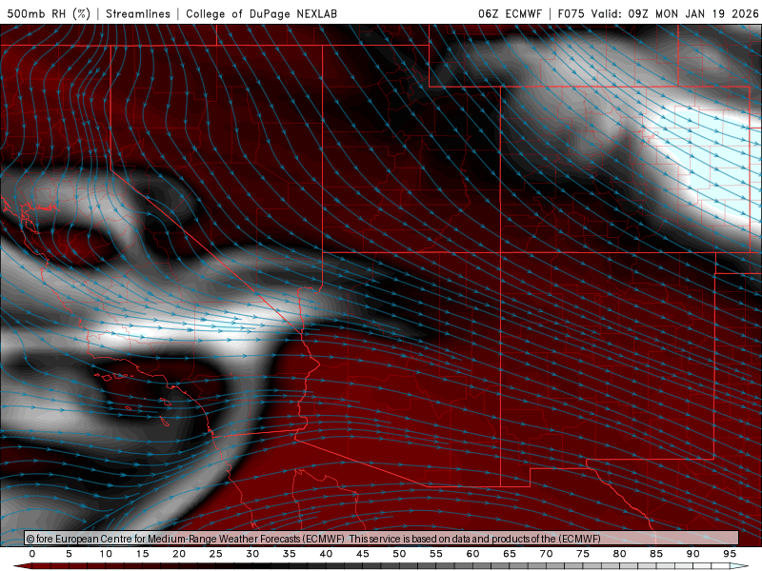Click the '0' value on color scale

pyautogui.click(x=32, y=554)
